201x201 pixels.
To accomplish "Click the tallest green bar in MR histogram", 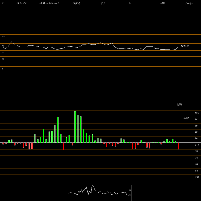I will pyautogui.click(x=75, y=127).
